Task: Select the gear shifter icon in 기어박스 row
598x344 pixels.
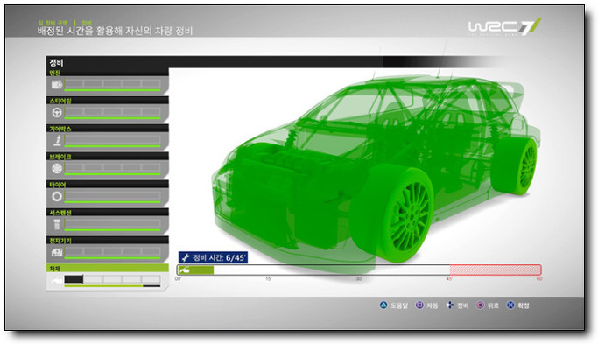Action: pos(57,141)
